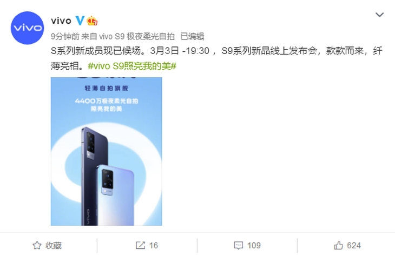The height and width of the screenshot is (257, 395).
Task: Click the light gradient phone in poster
Action: coord(115,195)
